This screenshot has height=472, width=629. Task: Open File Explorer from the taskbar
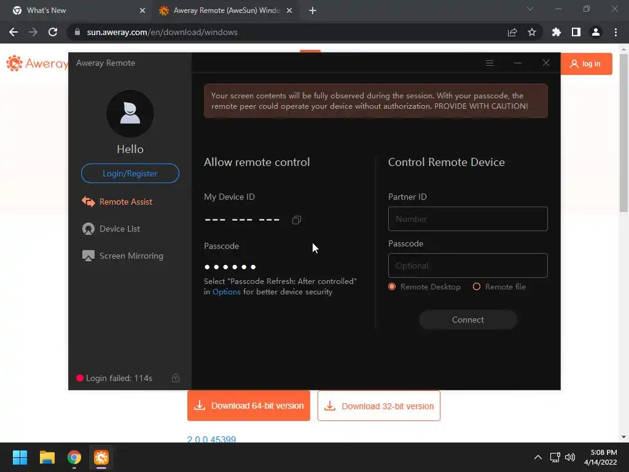(47, 457)
